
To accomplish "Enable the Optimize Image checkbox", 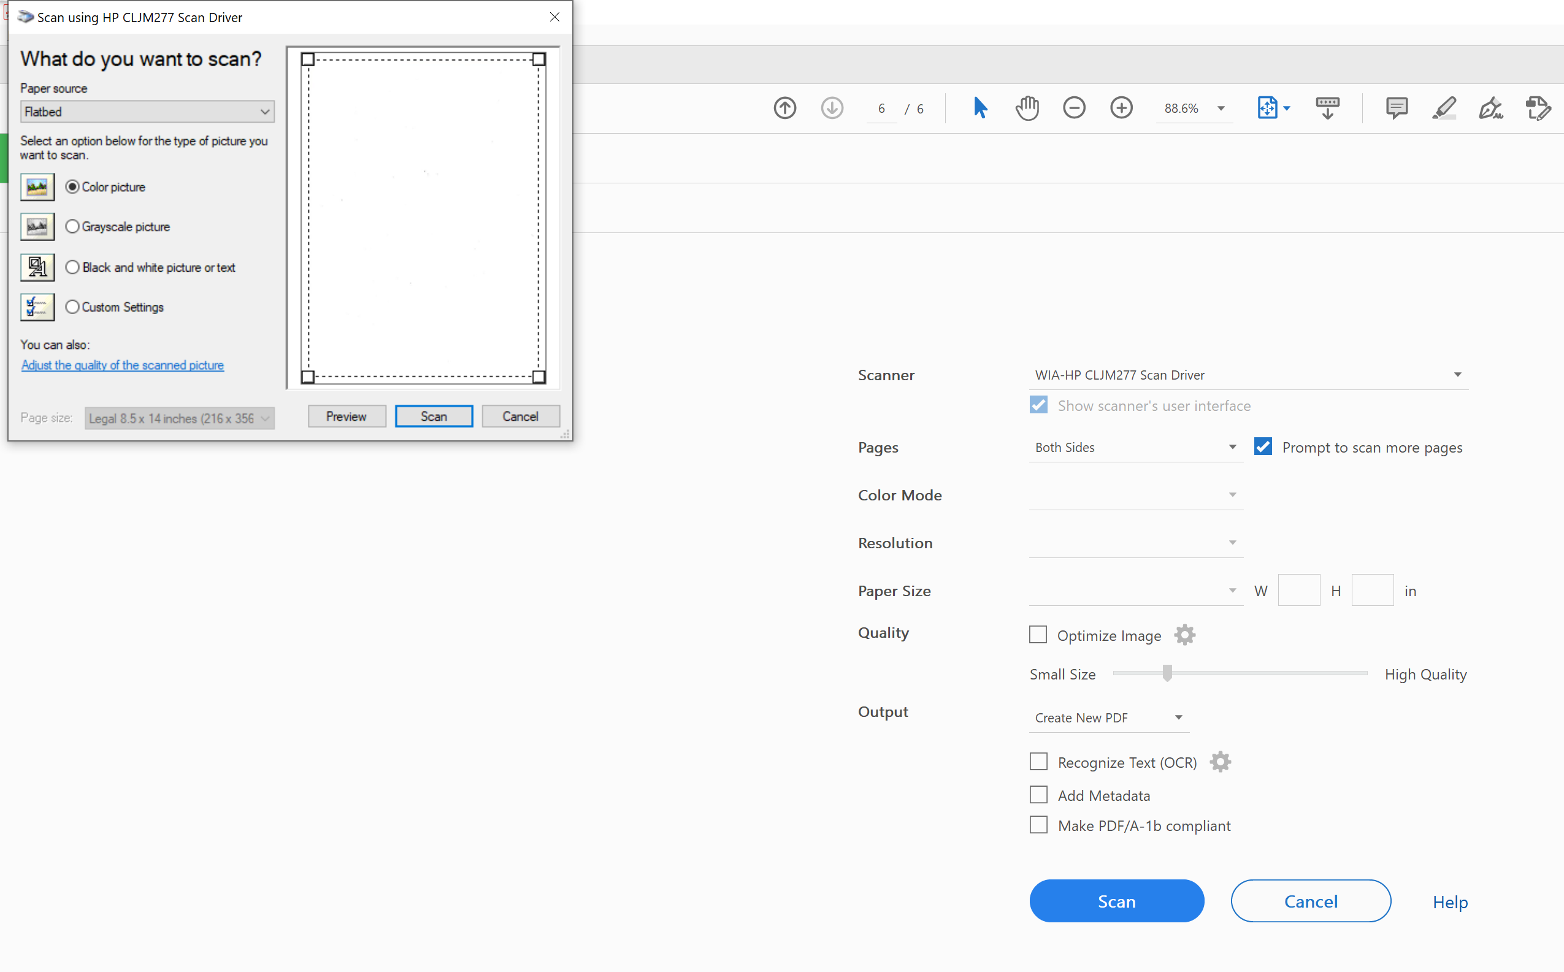I will click(1038, 635).
